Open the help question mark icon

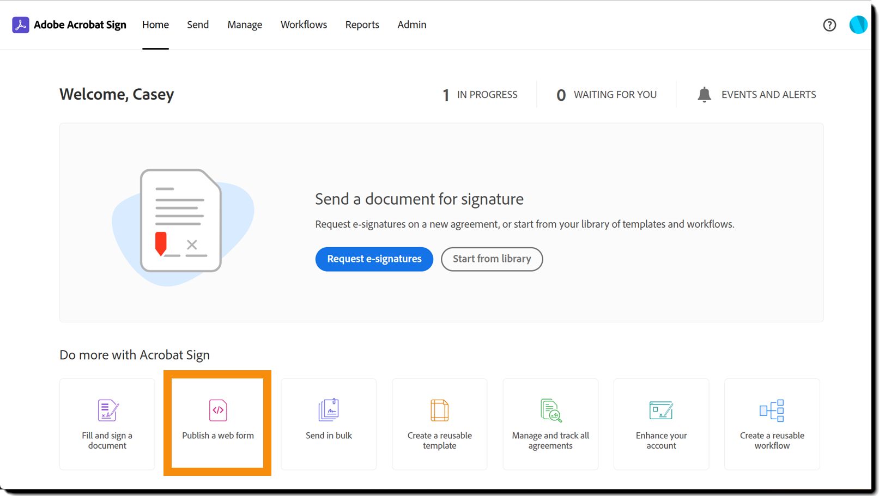(829, 25)
